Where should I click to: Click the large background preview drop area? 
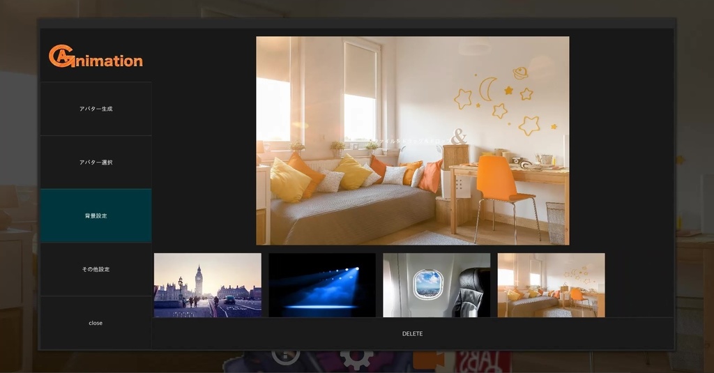[413, 141]
